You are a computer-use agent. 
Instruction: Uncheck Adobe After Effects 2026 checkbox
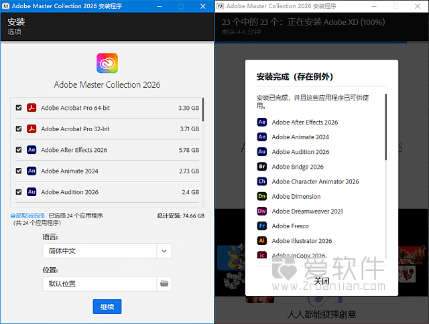point(19,150)
